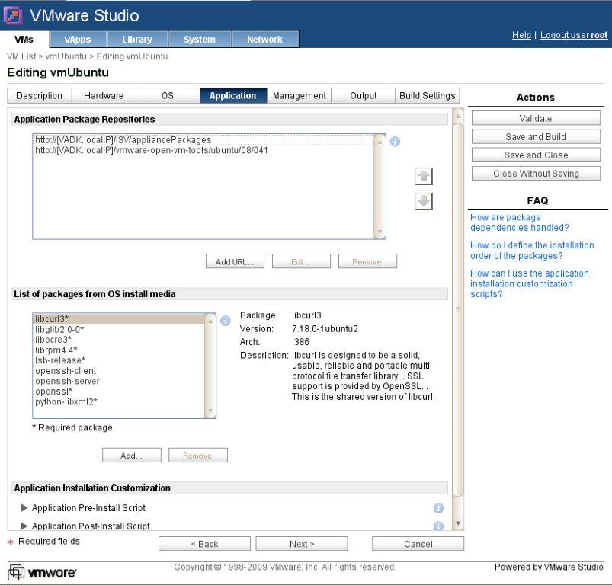Switch to the vApps tab
This screenshot has width=612, height=585.
pos(78,40)
